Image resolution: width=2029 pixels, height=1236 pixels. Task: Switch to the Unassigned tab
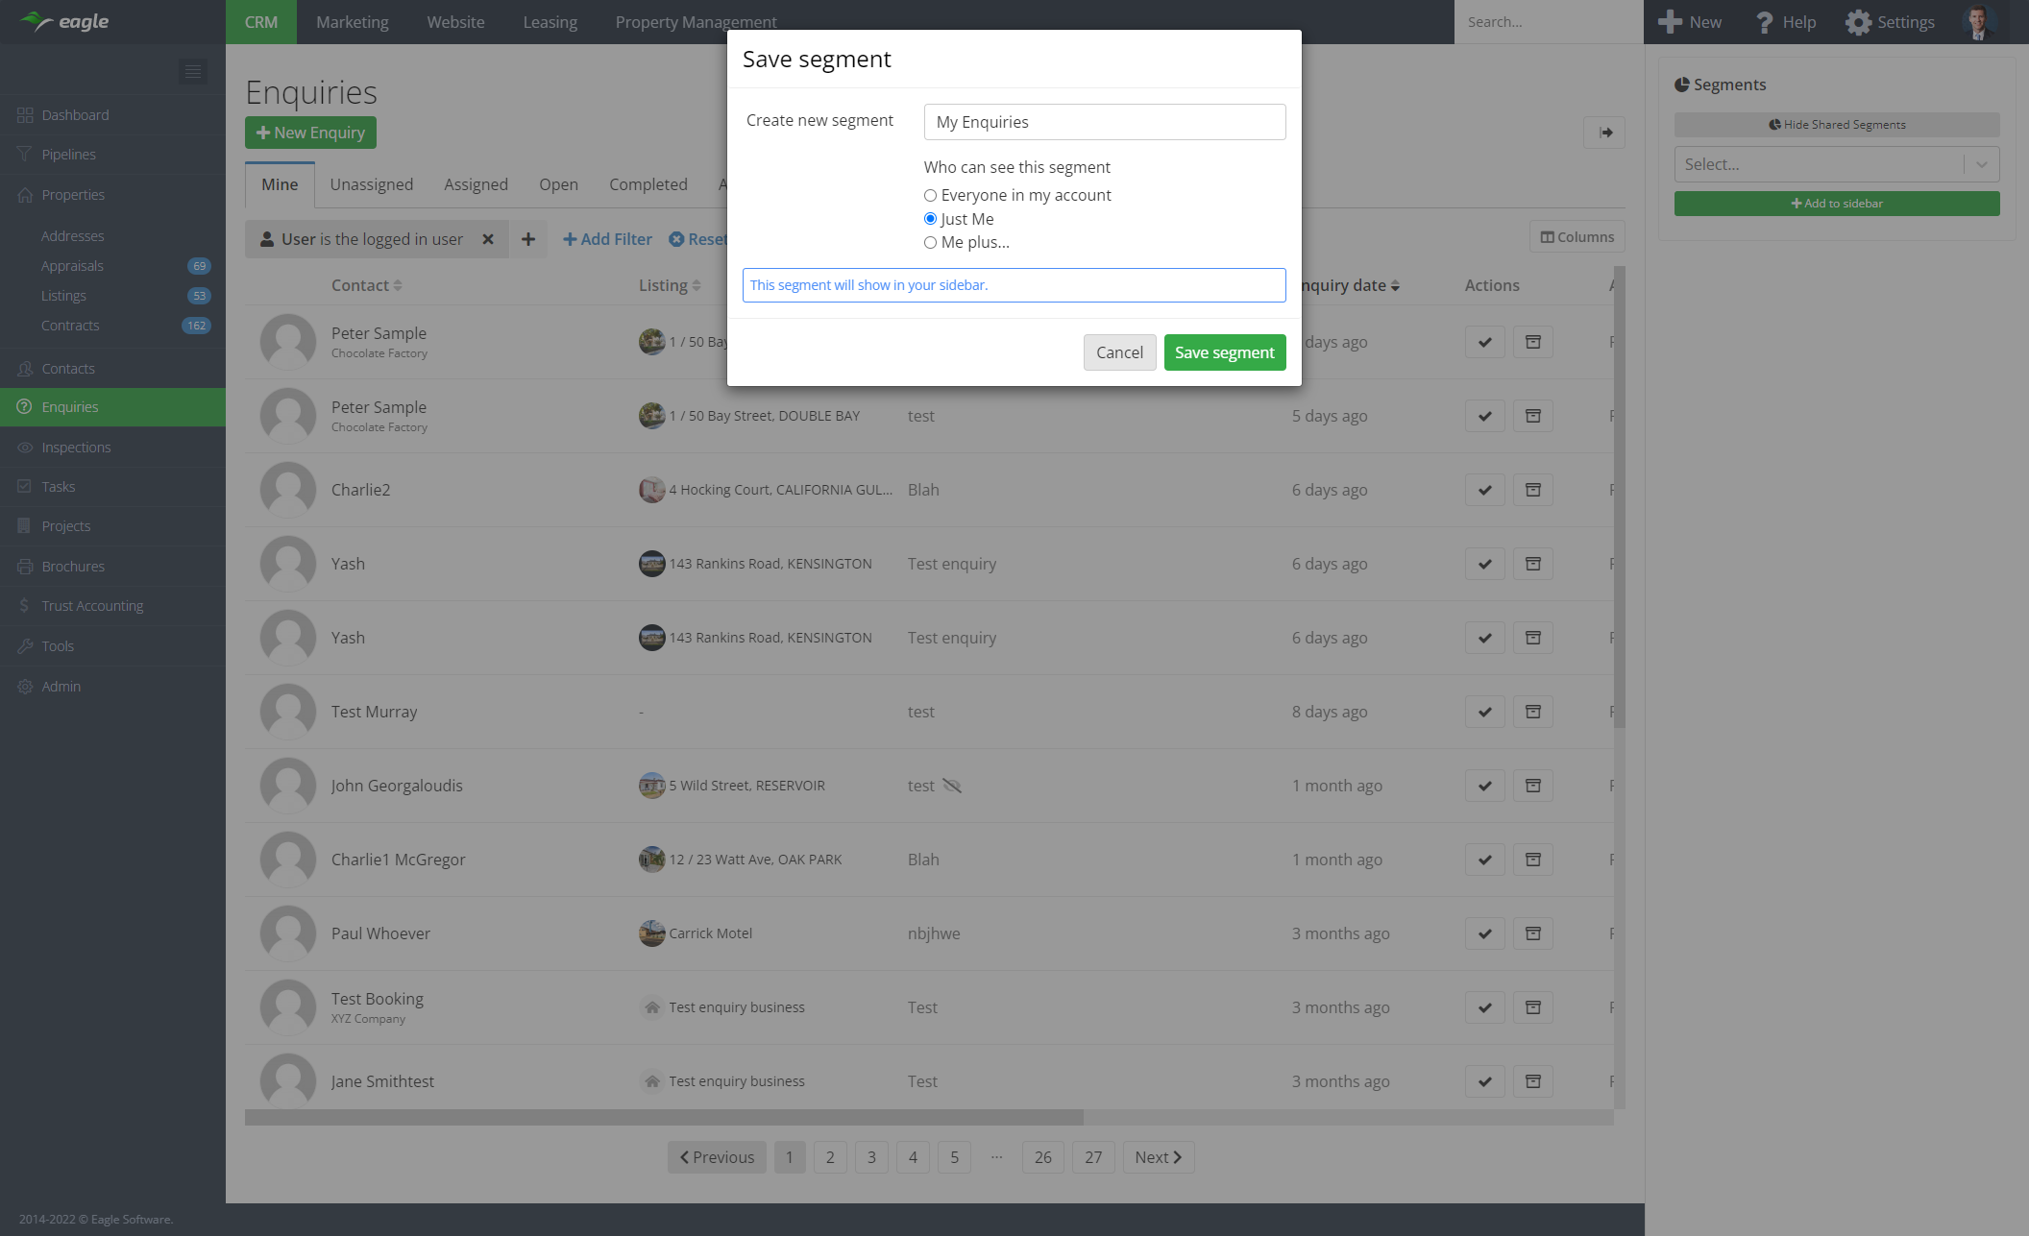click(x=371, y=184)
